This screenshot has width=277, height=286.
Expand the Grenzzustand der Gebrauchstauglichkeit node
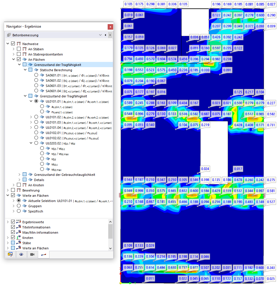click(19, 175)
